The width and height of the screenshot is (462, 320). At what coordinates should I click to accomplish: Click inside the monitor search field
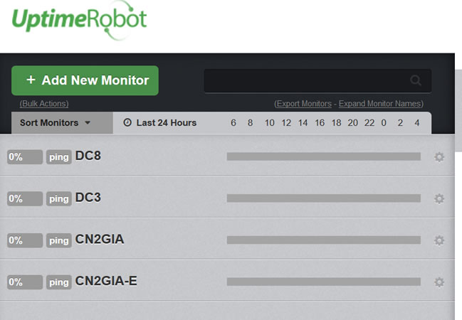[x=306, y=80]
